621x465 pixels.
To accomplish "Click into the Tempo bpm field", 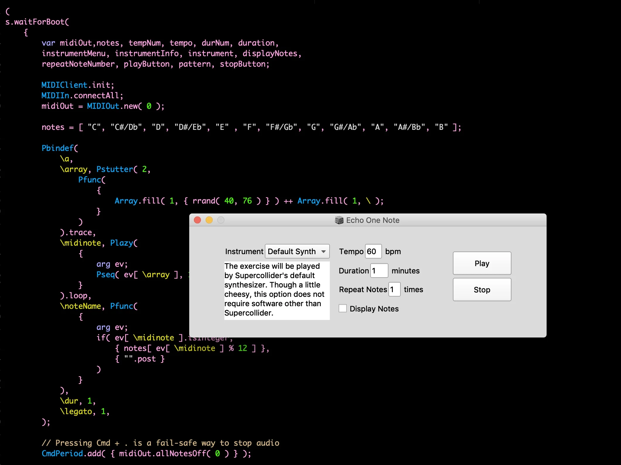I will (373, 252).
